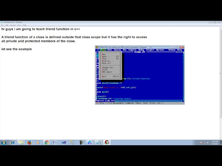The width and height of the screenshot is (222, 166).
Task: Open DOS shell from the File menu
Action: 110,72
